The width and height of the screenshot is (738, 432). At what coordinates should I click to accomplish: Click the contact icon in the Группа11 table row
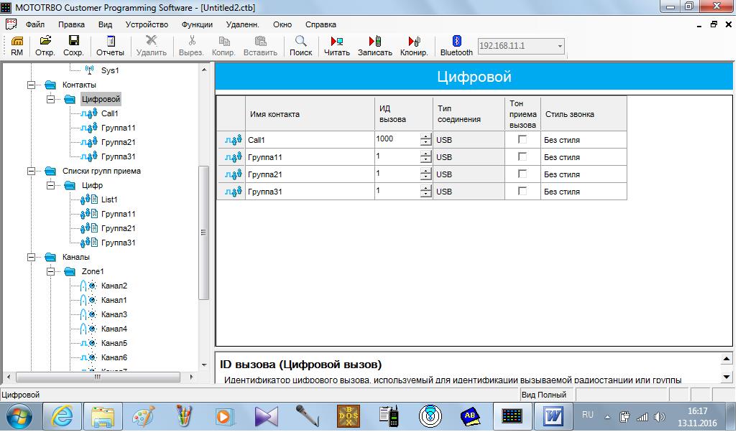233,157
